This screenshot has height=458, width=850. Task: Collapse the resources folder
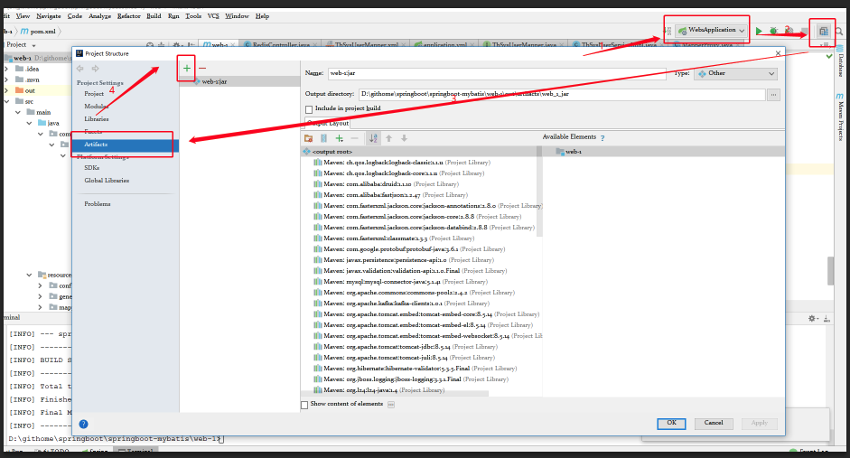pyautogui.click(x=29, y=276)
